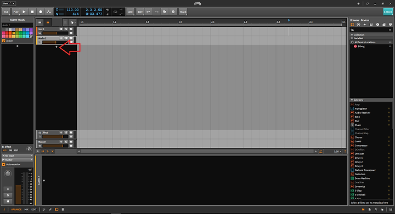This screenshot has height=214, width=395.
Task: Collapse the Category section in browser
Action: (x=352, y=100)
